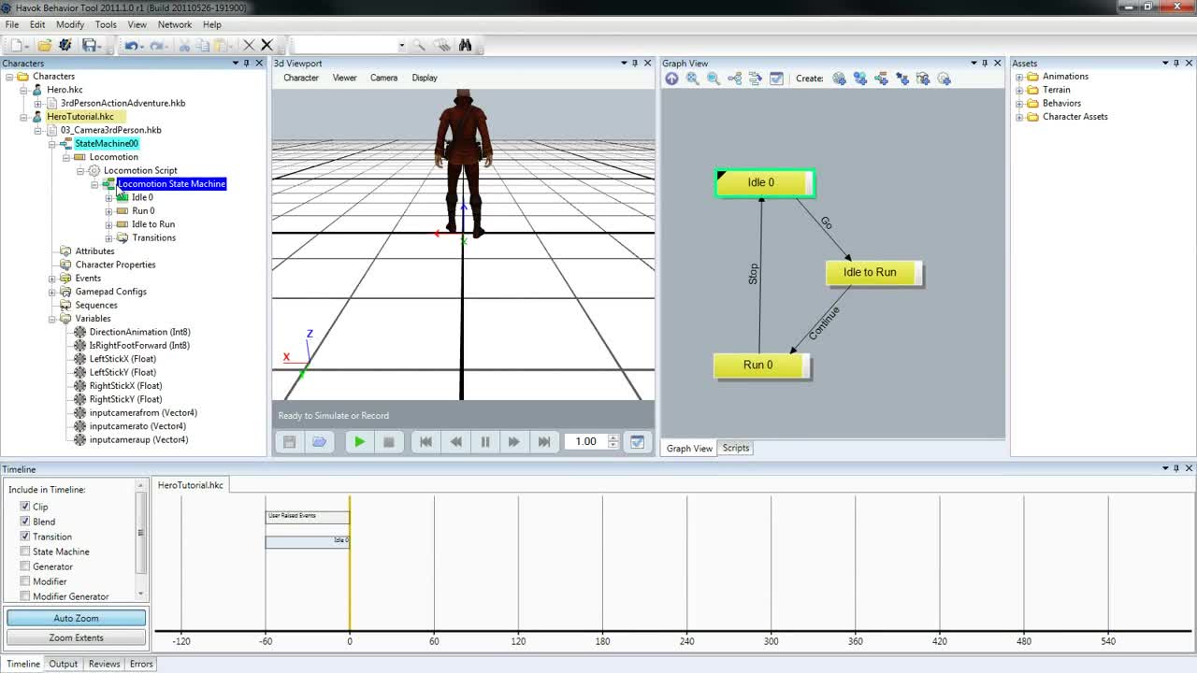
Task: Expand the Behaviors asset folder
Action: click(x=1019, y=104)
